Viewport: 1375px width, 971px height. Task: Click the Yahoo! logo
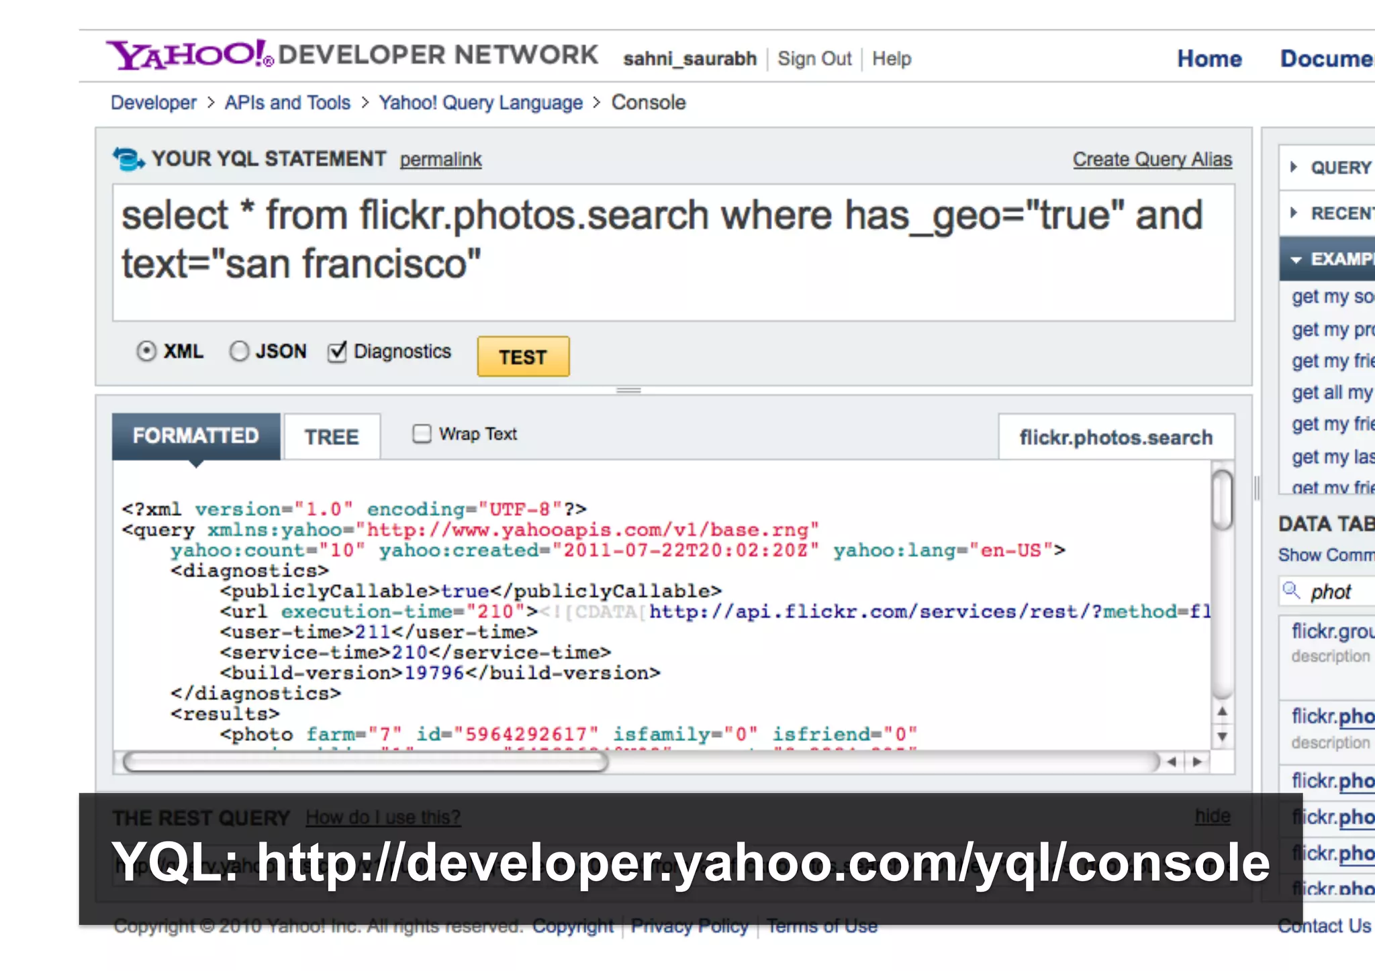click(x=189, y=54)
